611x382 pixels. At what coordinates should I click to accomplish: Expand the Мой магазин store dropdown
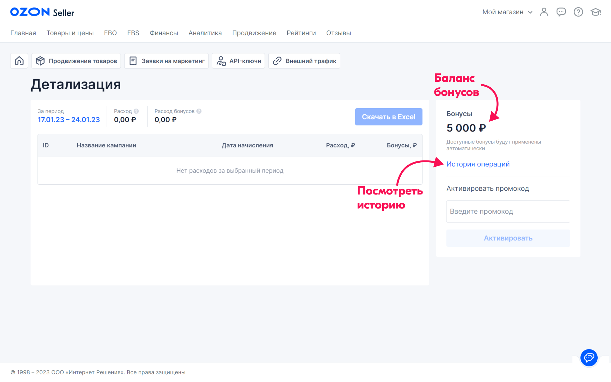(x=507, y=12)
